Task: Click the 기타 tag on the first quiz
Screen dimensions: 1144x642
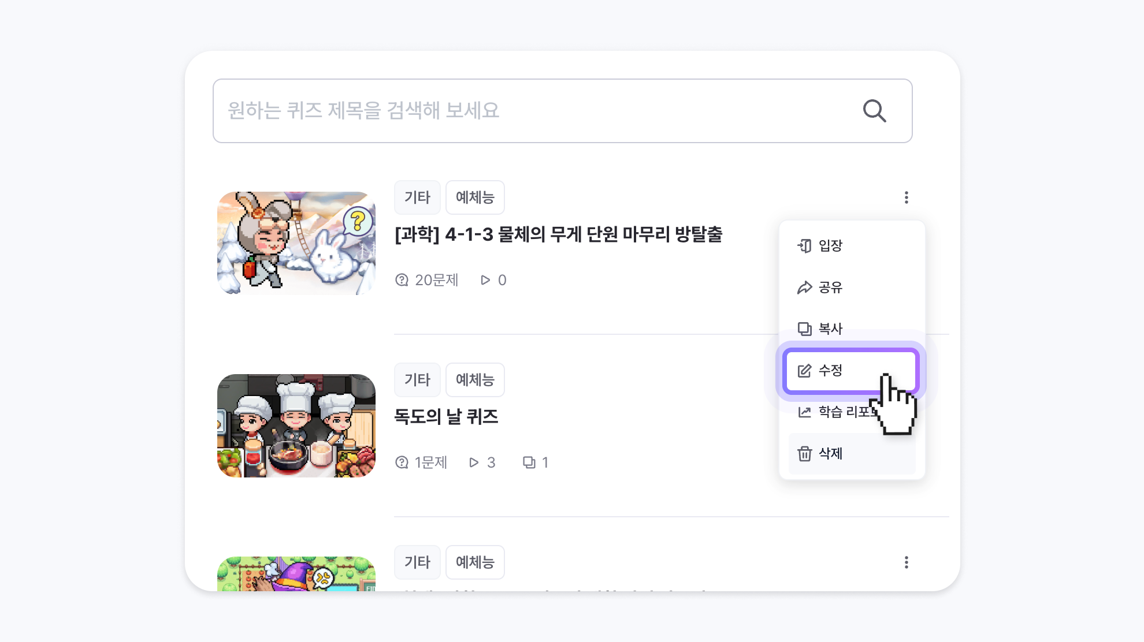Action: 417,197
